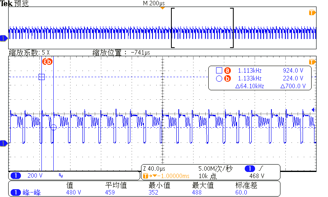
Task: Click the -1.00000ms trigger delay value
Action: coord(173,176)
